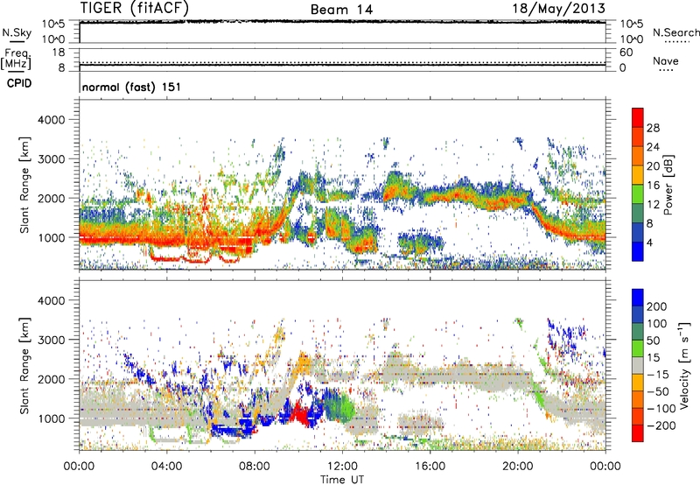Select the Time UT axis title
Viewport: 700px width, 485px height.
(x=342, y=480)
